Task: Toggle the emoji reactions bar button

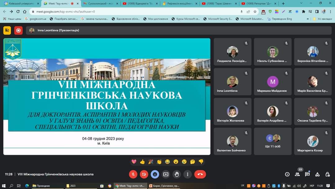Action: (x=155, y=174)
